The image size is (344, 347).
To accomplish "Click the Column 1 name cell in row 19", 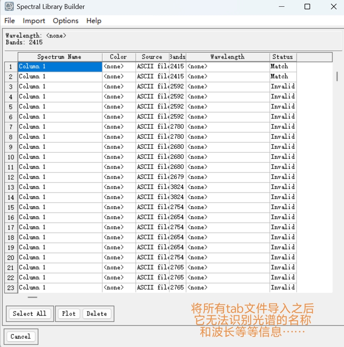I will pyautogui.click(x=60, y=248).
